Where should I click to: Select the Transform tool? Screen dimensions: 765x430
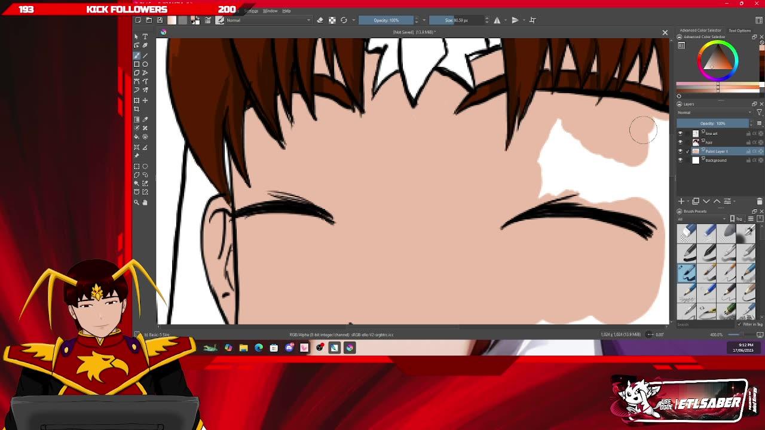[x=137, y=100]
